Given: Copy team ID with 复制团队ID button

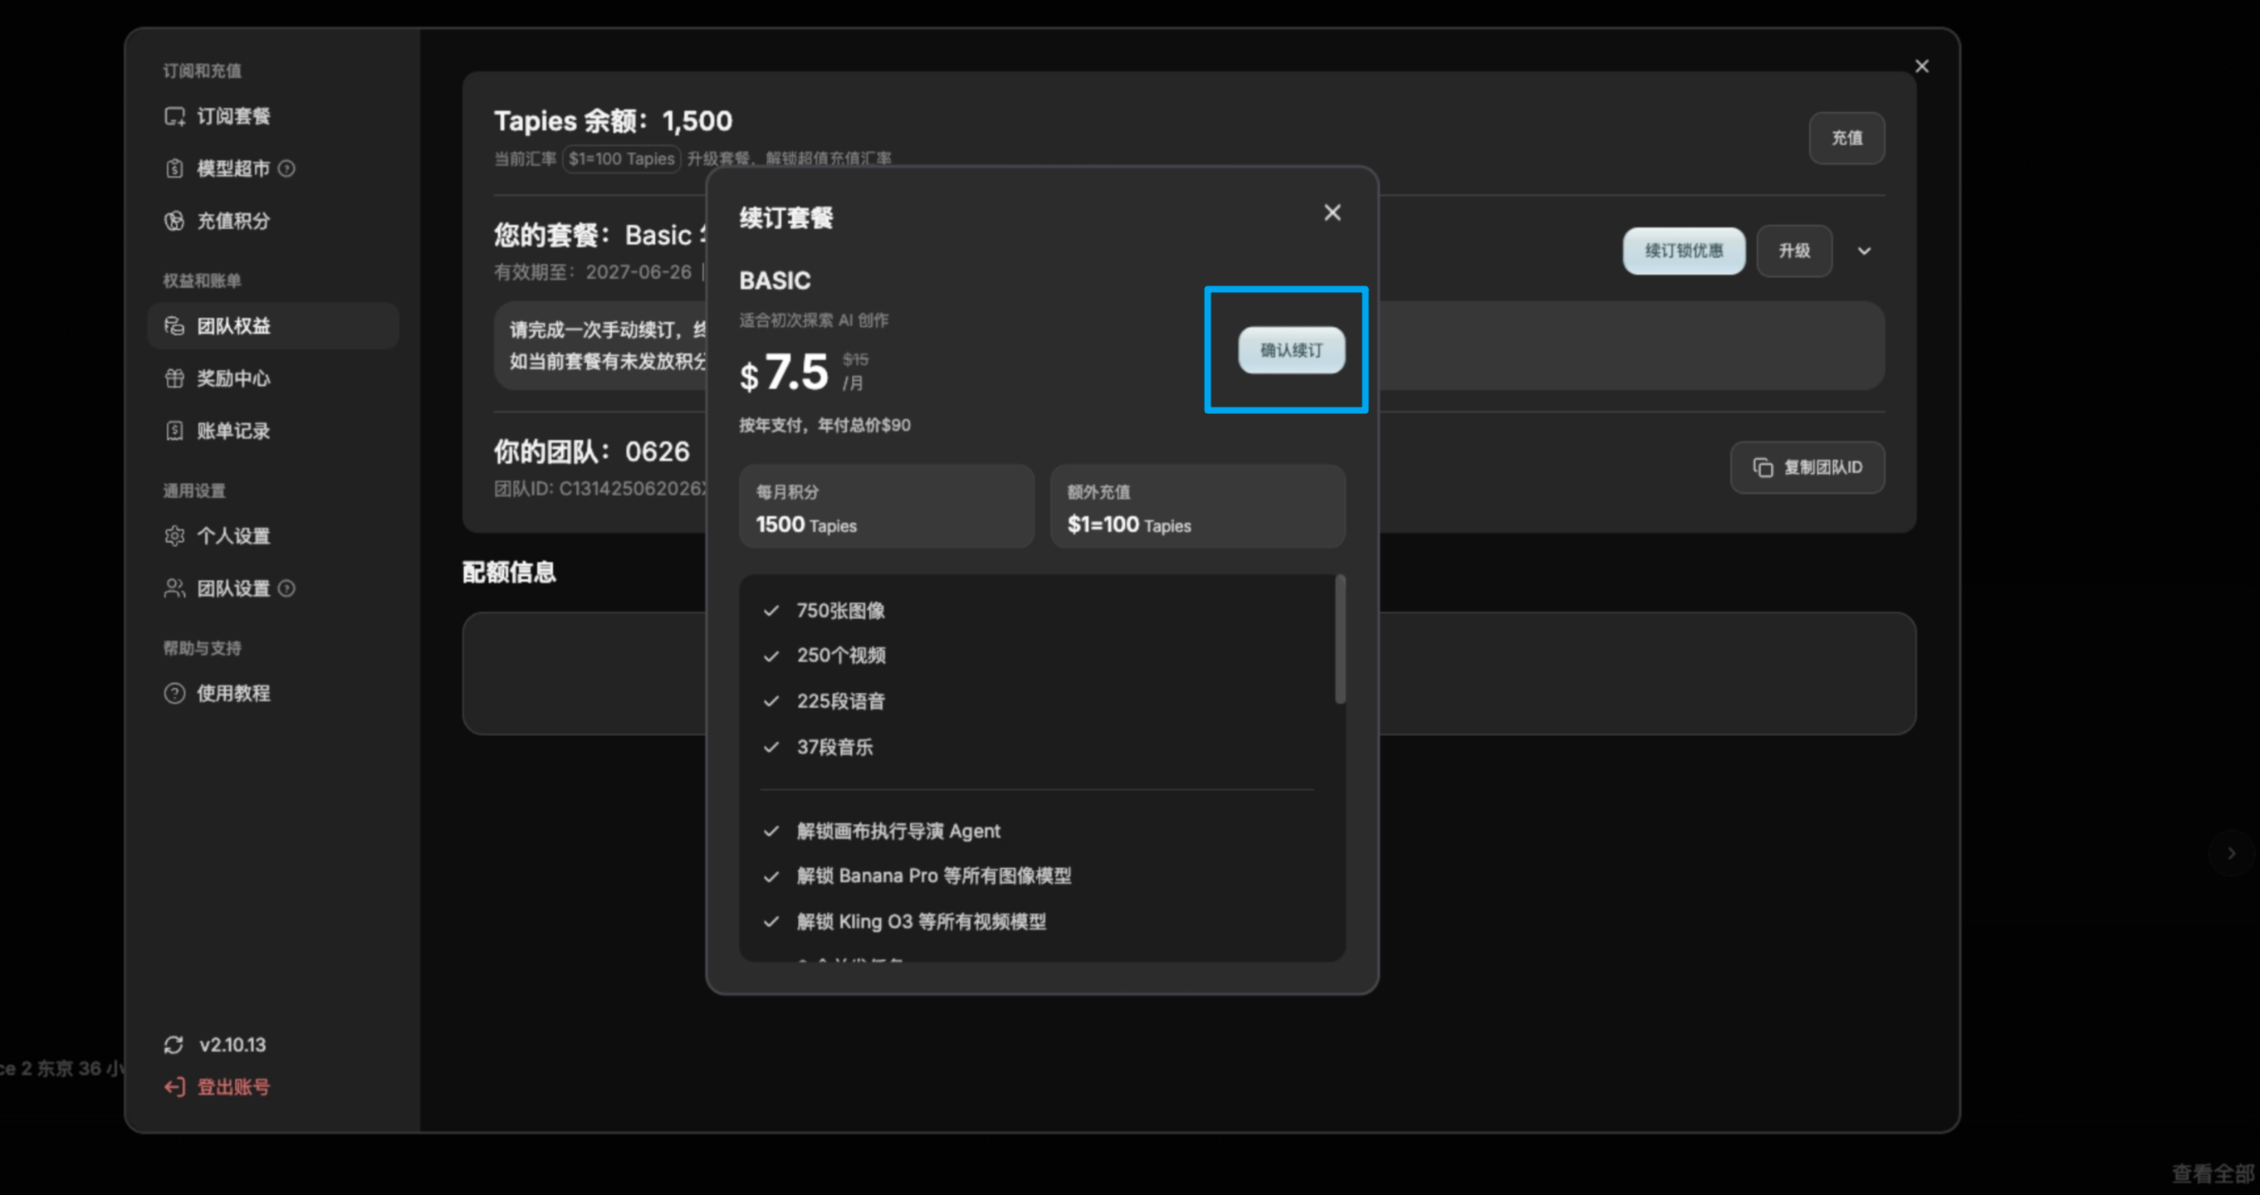Looking at the screenshot, I should click(x=1808, y=467).
